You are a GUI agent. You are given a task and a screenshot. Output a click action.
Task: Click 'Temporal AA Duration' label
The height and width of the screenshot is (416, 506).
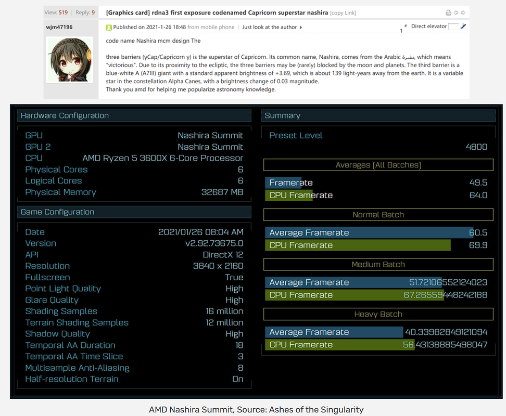(70, 345)
